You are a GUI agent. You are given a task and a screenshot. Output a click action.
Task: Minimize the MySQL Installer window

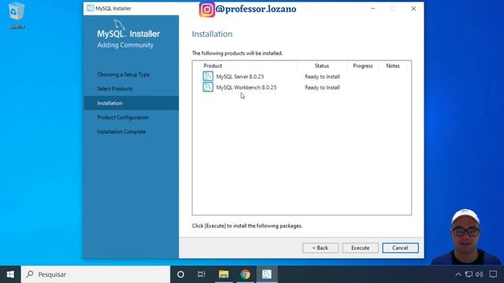(x=372, y=9)
